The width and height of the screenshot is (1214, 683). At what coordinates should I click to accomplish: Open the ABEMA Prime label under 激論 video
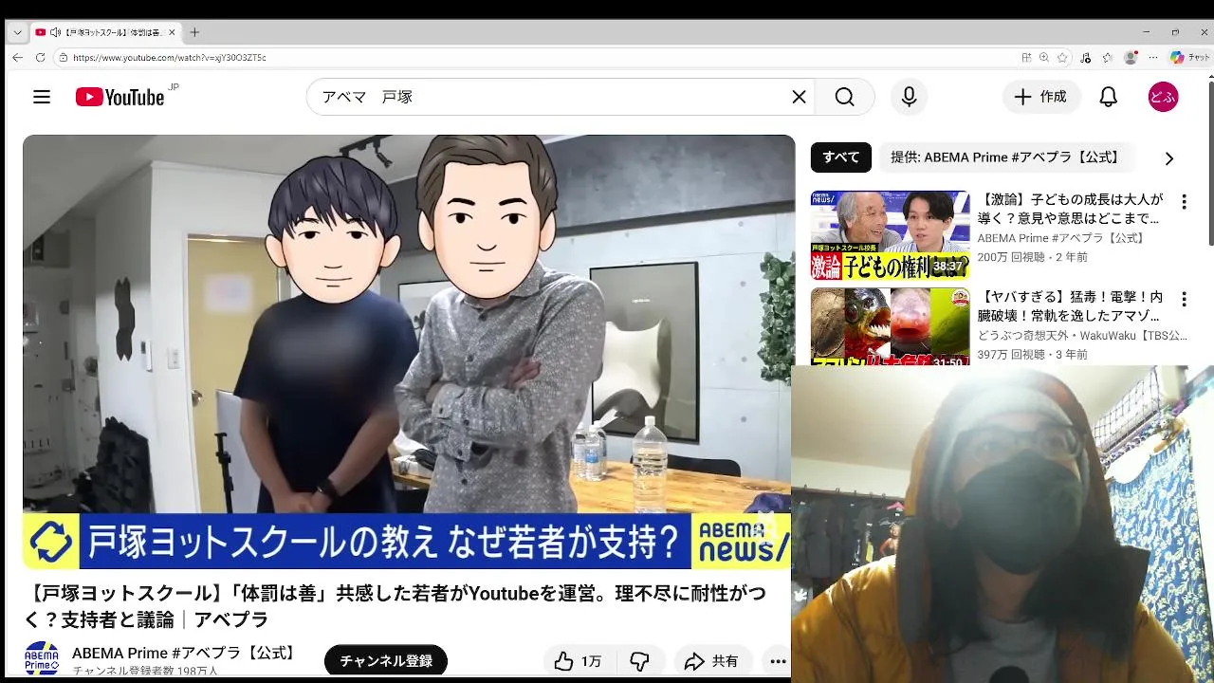point(1061,238)
